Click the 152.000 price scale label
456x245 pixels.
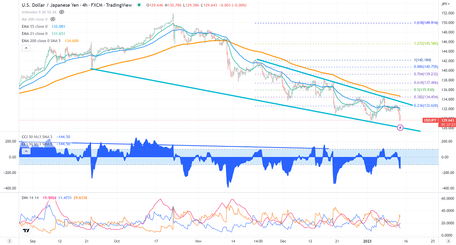coord(448,13)
